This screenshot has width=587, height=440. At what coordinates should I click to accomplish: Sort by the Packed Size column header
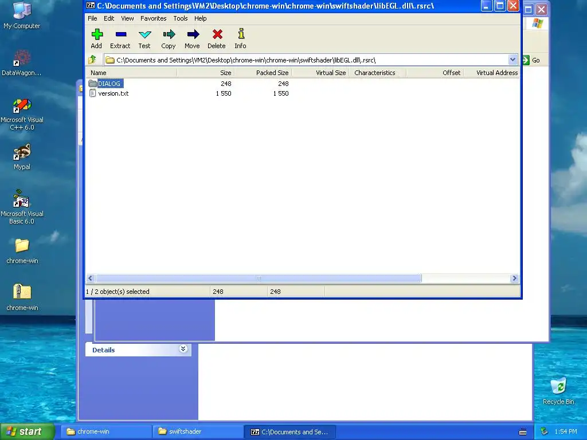point(263,73)
